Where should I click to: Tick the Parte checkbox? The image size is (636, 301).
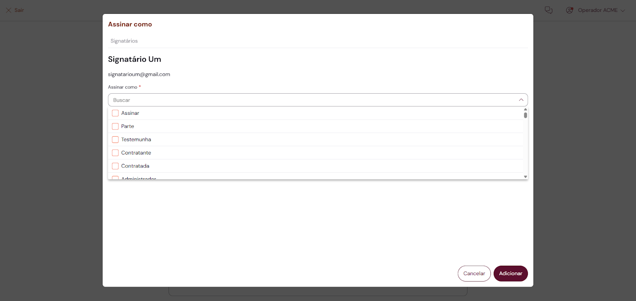tap(115, 126)
